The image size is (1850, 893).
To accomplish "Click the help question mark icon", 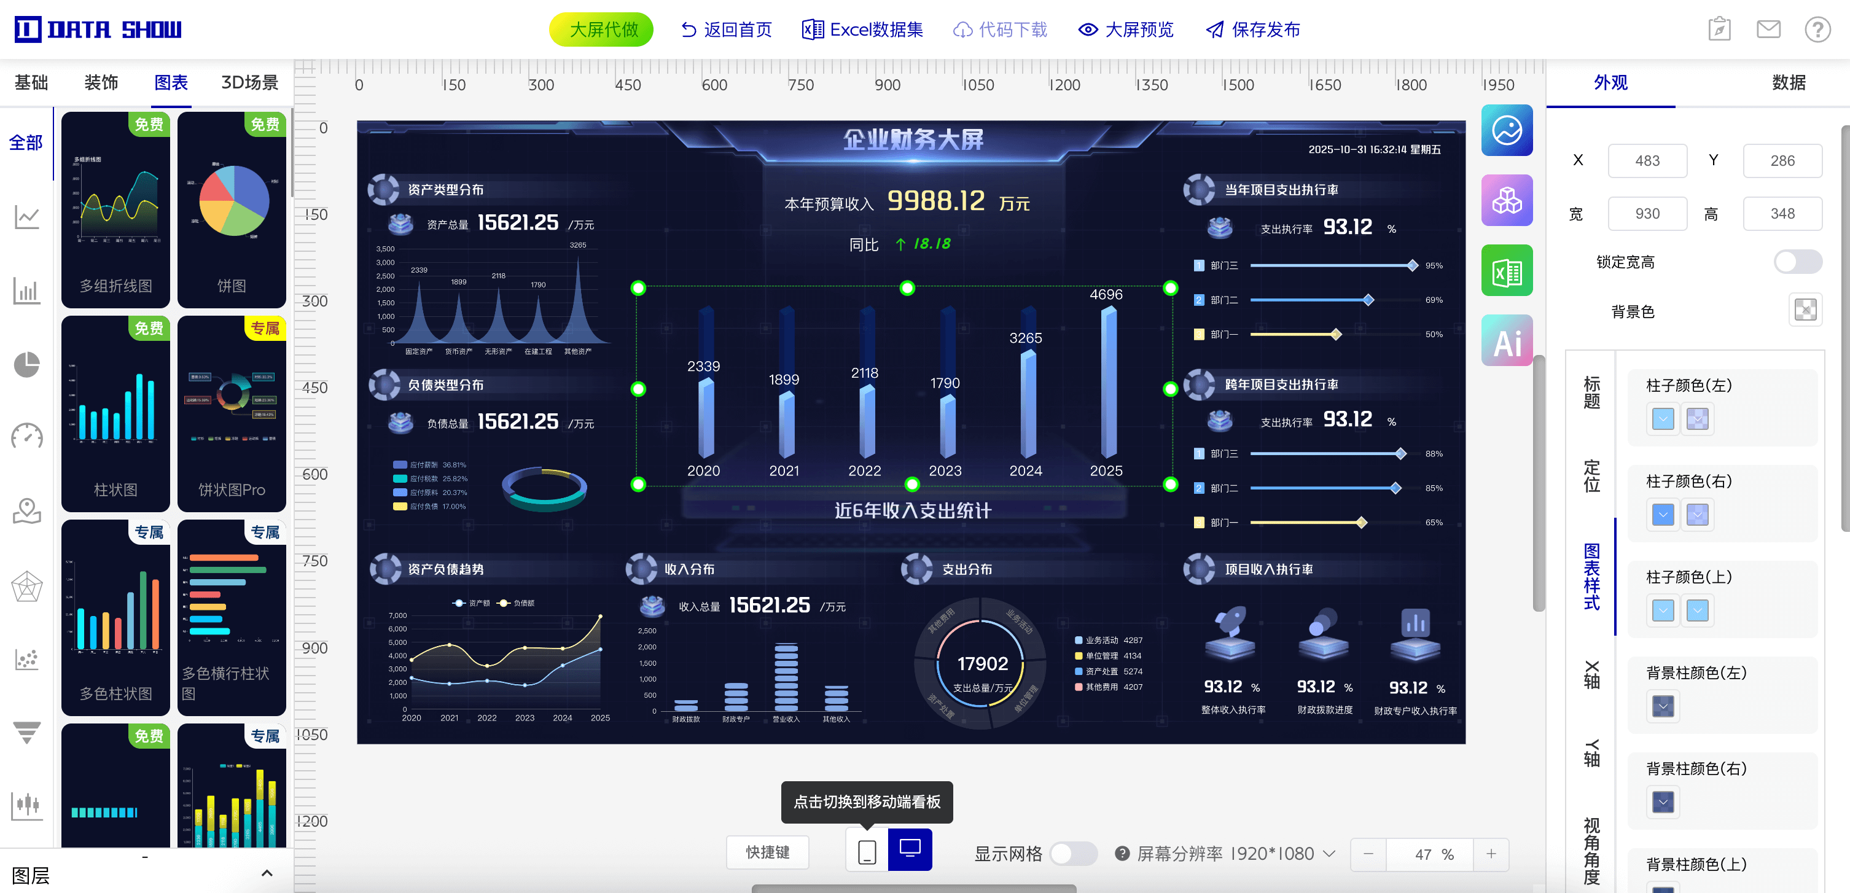I will pyautogui.click(x=1817, y=29).
